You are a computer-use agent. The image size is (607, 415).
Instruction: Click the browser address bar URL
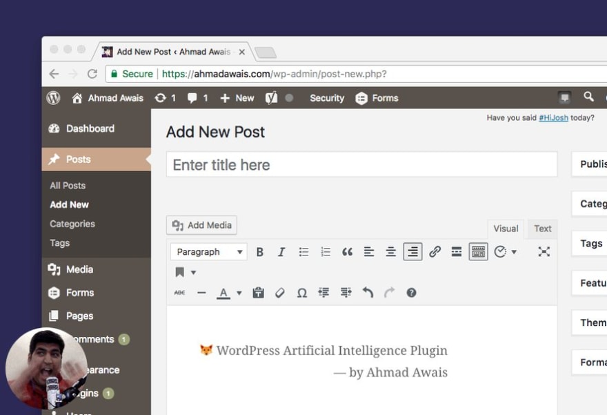pos(274,74)
